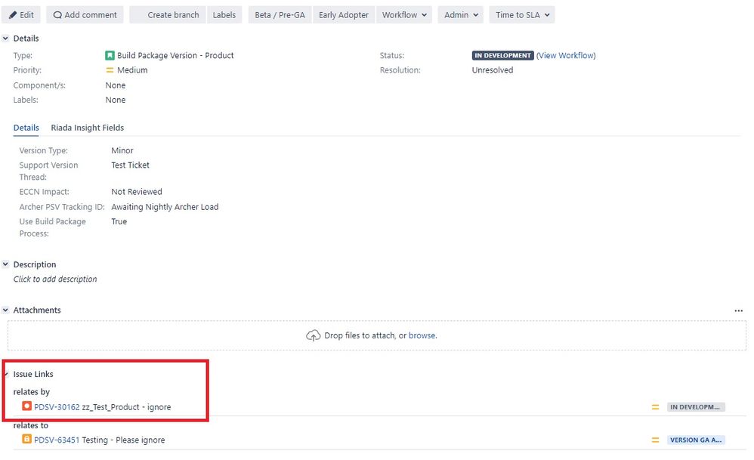Viewport: 754px width, 460px height.
Task: Click Awaiting Nightly Archer Load value
Action: 165,207
